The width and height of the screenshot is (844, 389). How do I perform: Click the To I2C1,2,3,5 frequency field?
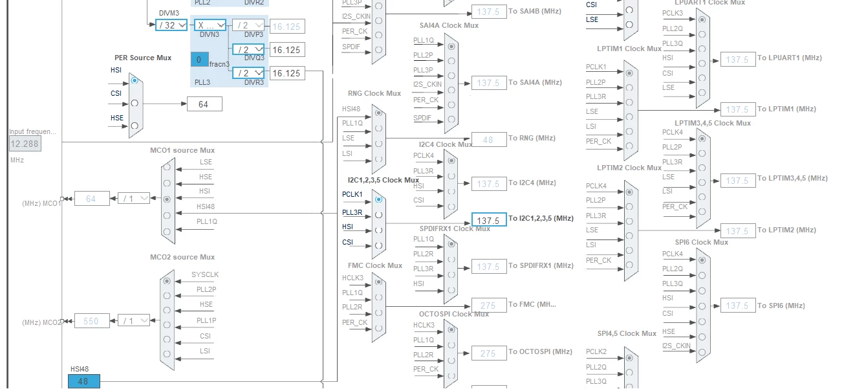point(489,220)
